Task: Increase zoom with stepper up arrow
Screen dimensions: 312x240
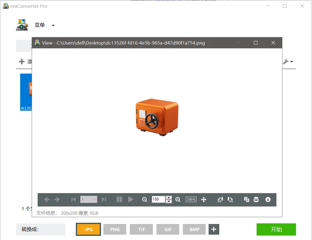Action: (169, 198)
